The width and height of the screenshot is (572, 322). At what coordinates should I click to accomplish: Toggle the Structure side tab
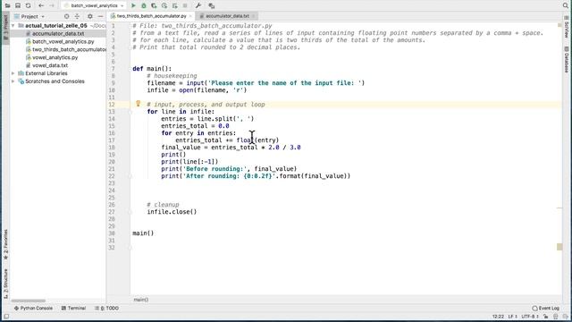5,284
